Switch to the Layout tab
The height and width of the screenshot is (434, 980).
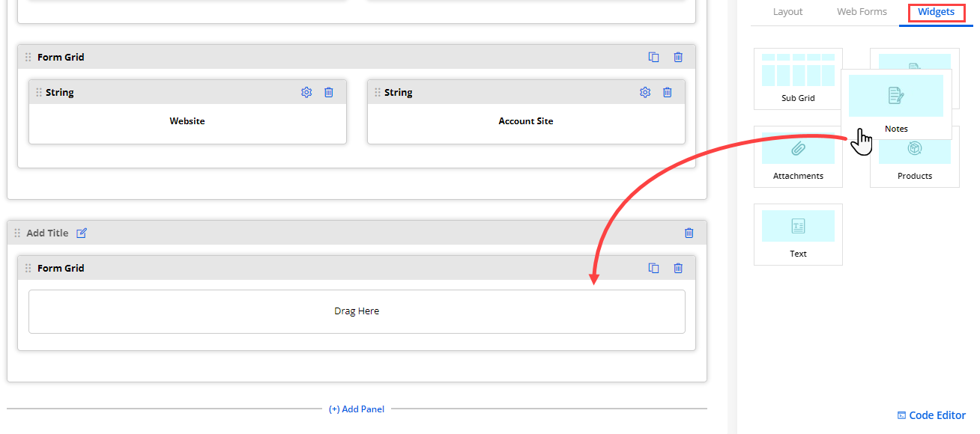click(787, 12)
